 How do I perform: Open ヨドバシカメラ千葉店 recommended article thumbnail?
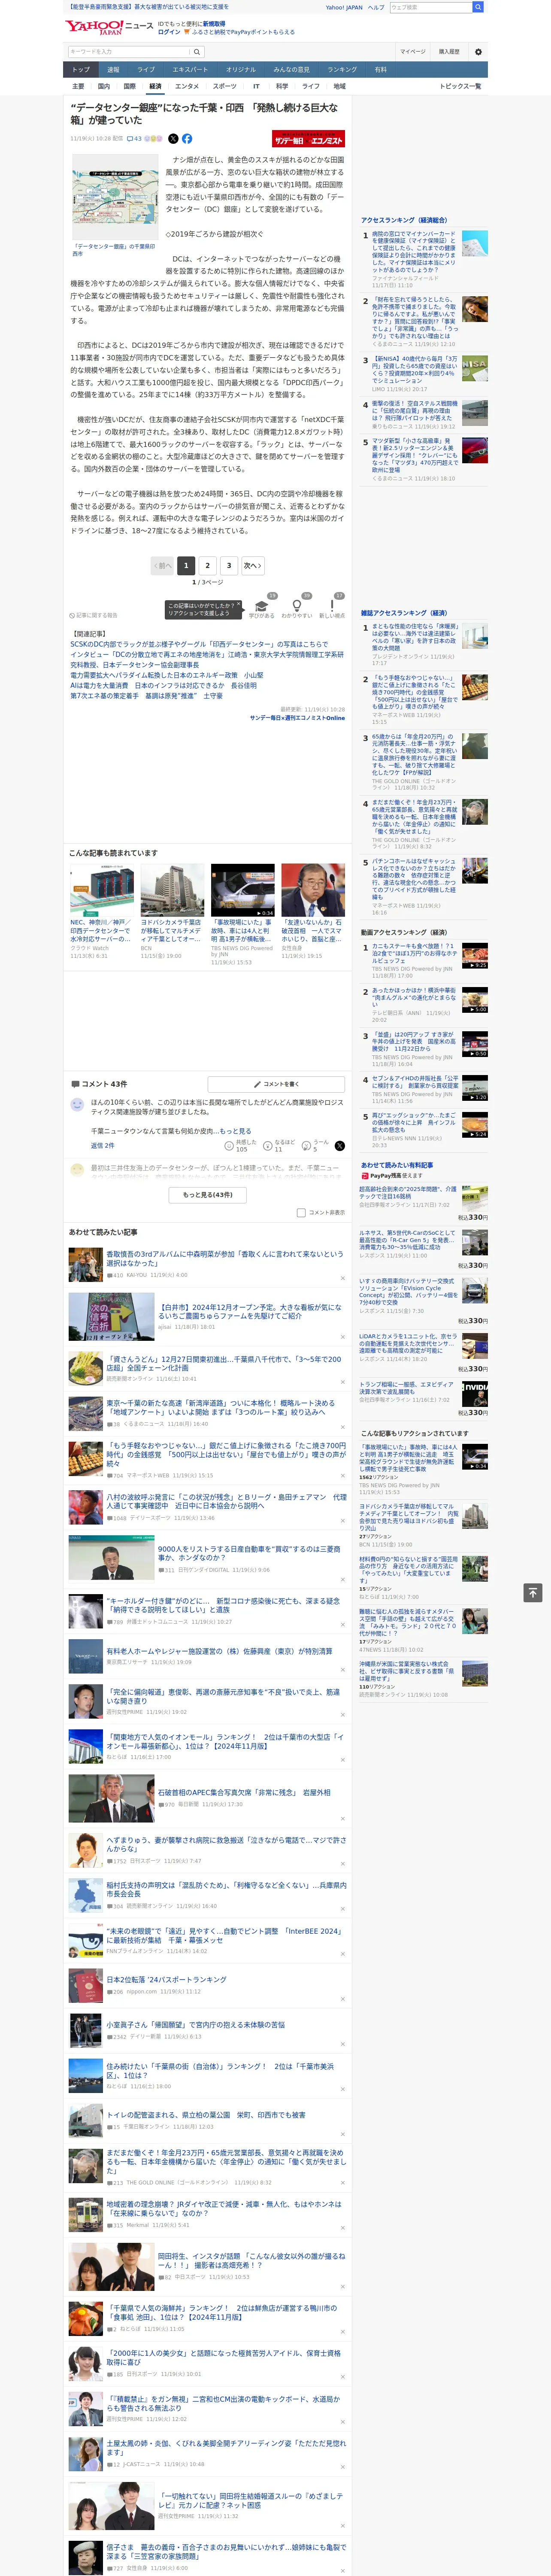click(x=172, y=890)
